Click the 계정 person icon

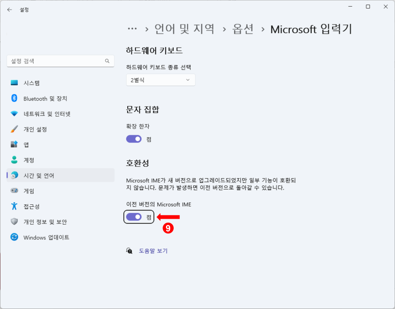coord(14,160)
